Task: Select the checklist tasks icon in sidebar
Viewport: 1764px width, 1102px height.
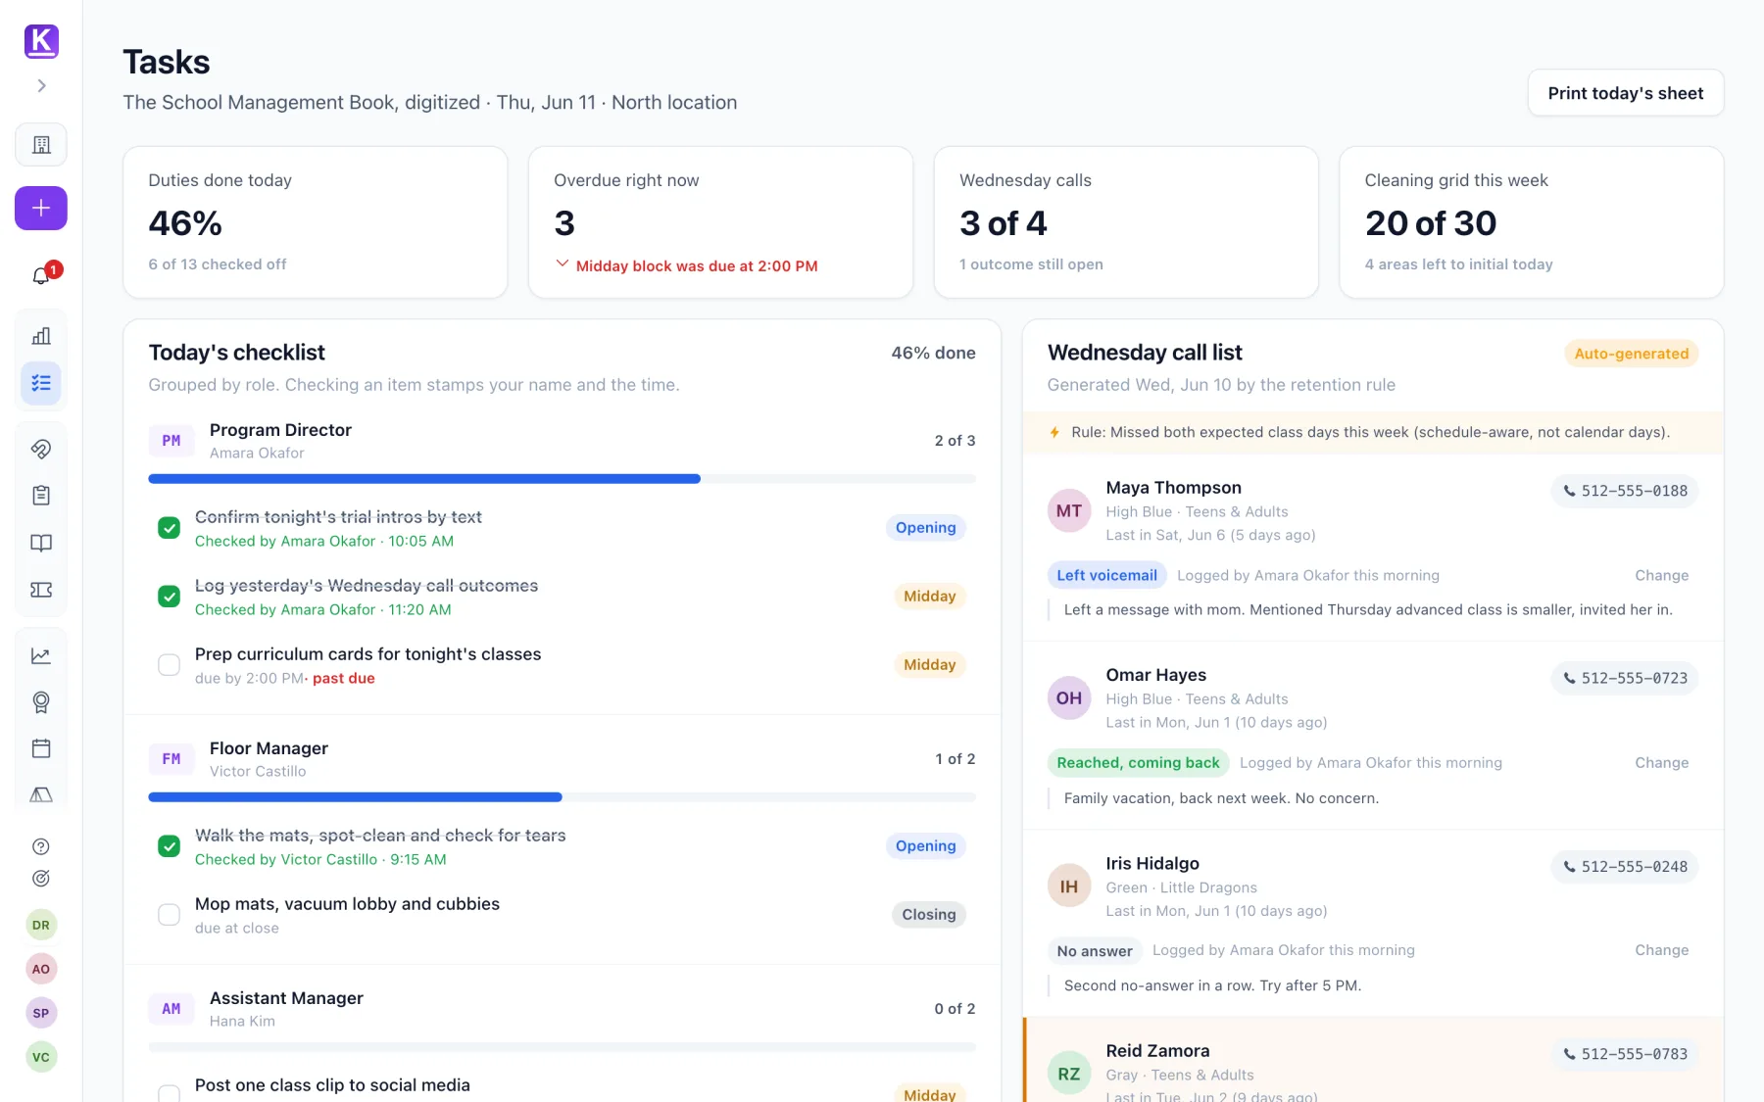Action: (x=41, y=383)
